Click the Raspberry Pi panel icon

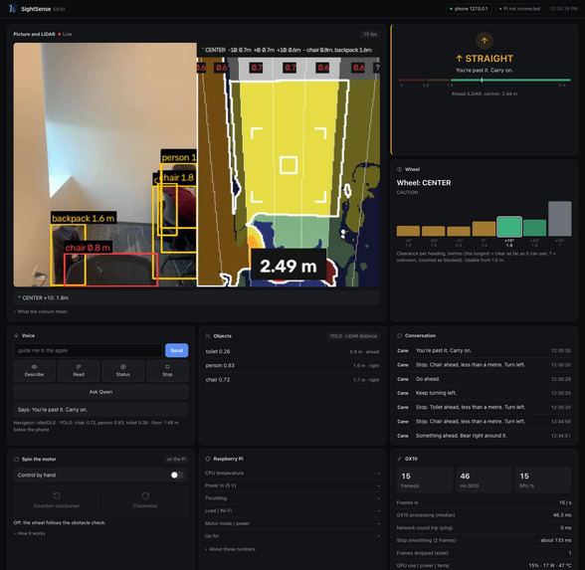[x=208, y=459]
